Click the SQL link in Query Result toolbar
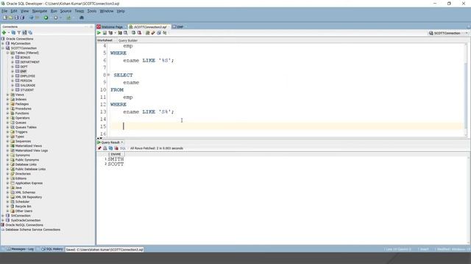 tap(123, 148)
